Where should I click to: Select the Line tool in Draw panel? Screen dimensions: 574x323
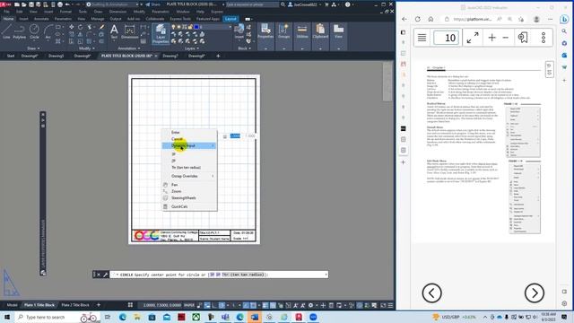(6, 31)
